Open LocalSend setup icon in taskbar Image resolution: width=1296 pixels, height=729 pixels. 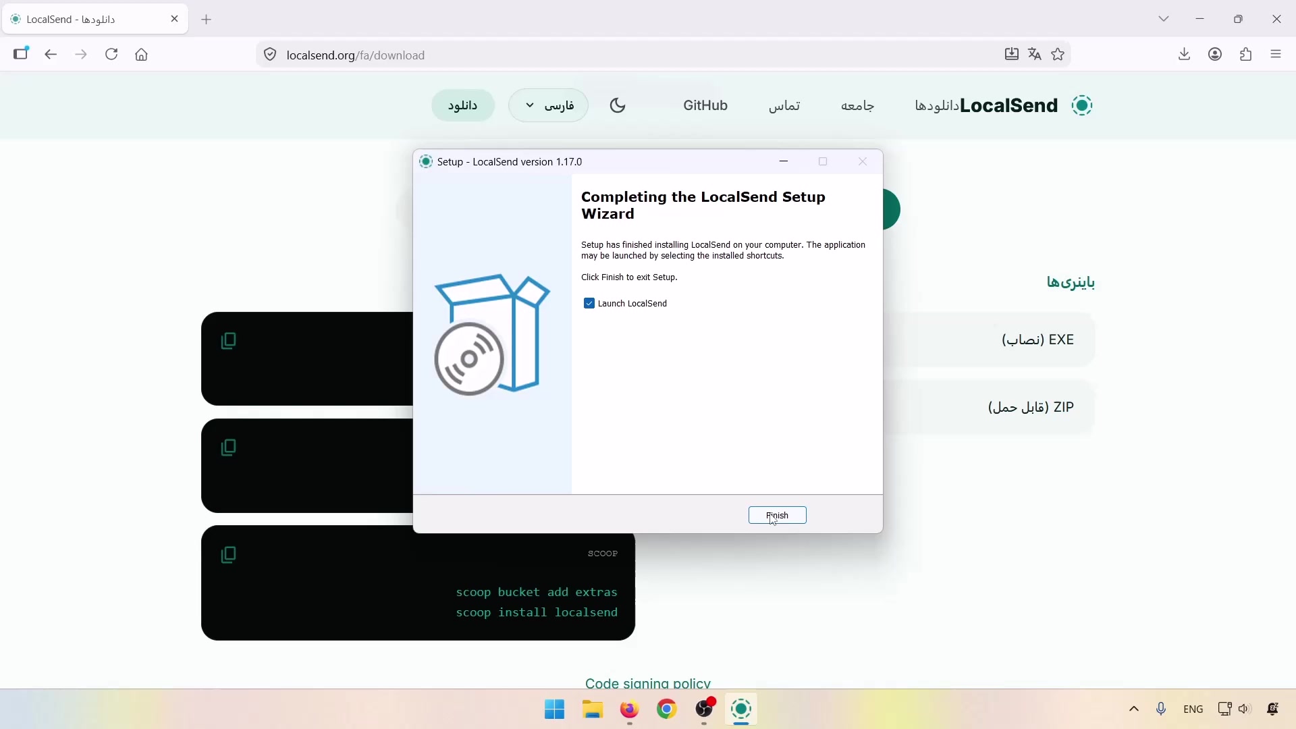(x=741, y=709)
